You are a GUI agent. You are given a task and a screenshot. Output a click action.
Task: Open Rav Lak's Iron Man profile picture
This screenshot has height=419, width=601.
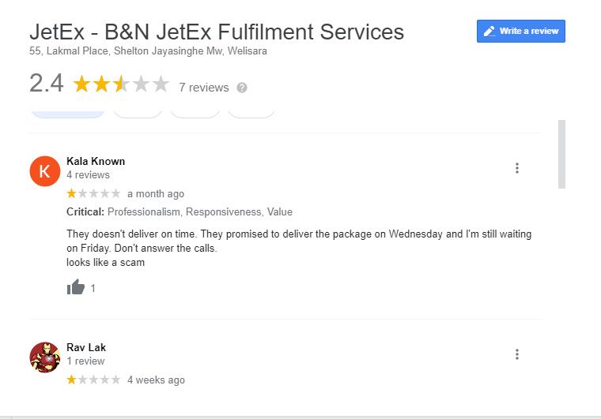(x=45, y=357)
